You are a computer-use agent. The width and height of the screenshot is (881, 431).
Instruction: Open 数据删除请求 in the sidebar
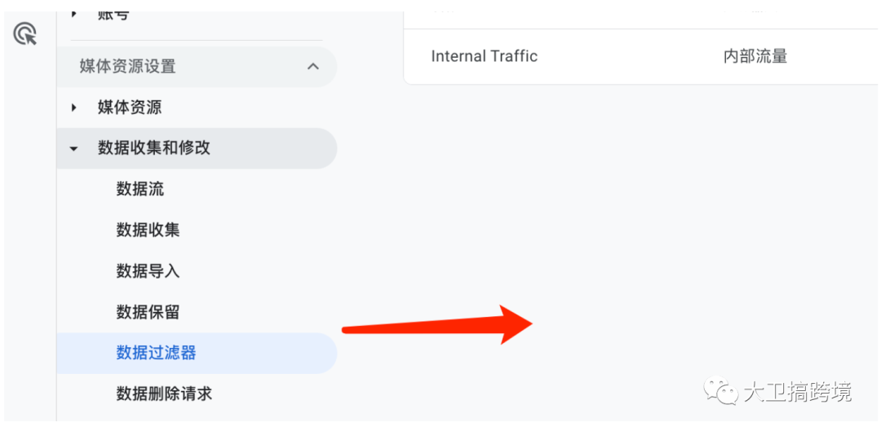[164, 394]
